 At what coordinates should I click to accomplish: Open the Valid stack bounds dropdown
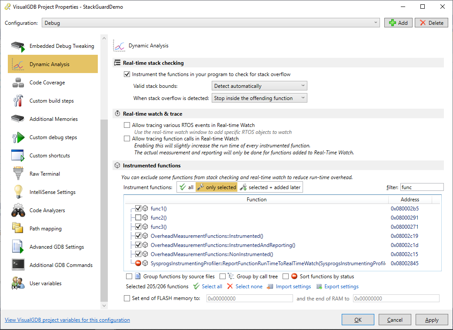tap(259, 86)
